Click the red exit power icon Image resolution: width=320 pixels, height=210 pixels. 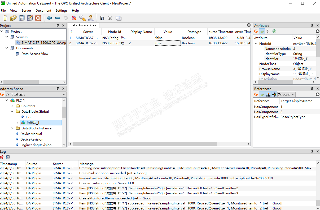(38, 18)
